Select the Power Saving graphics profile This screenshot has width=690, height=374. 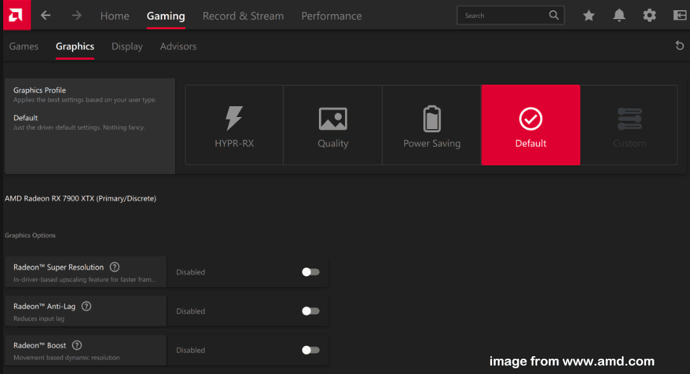(x=432, y=124)
